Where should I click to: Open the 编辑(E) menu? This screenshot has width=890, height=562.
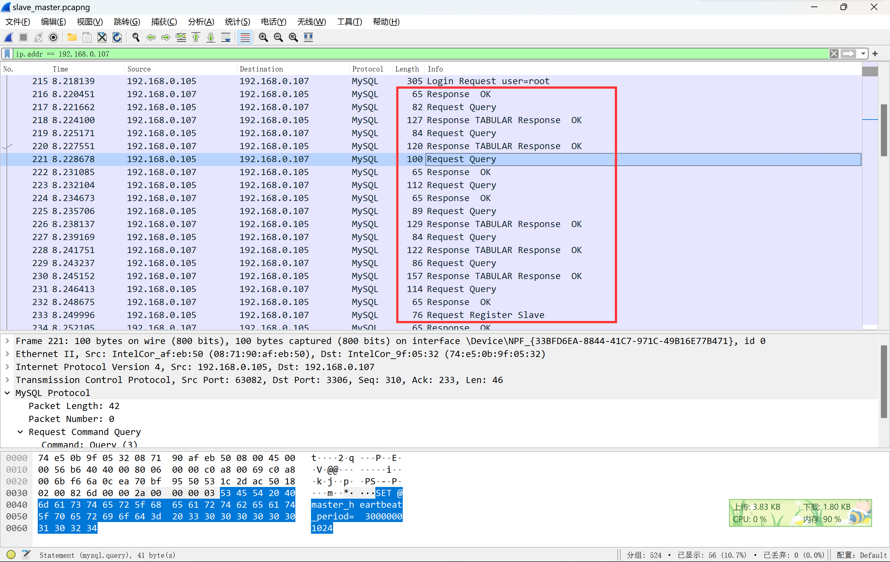coord(54,22)
